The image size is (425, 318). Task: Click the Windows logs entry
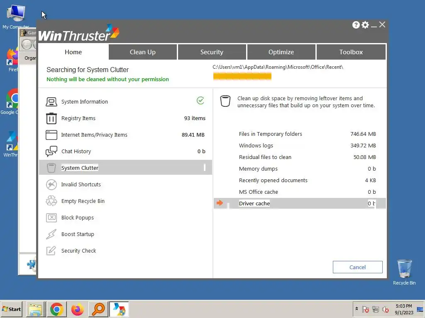pyautogui.click(x=256, y=145)
